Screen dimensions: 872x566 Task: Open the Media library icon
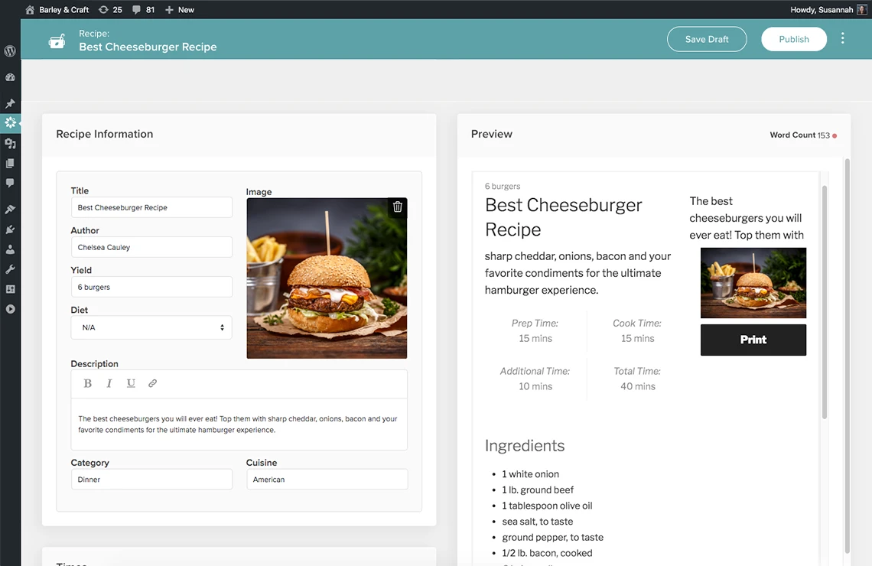point(10,144)
